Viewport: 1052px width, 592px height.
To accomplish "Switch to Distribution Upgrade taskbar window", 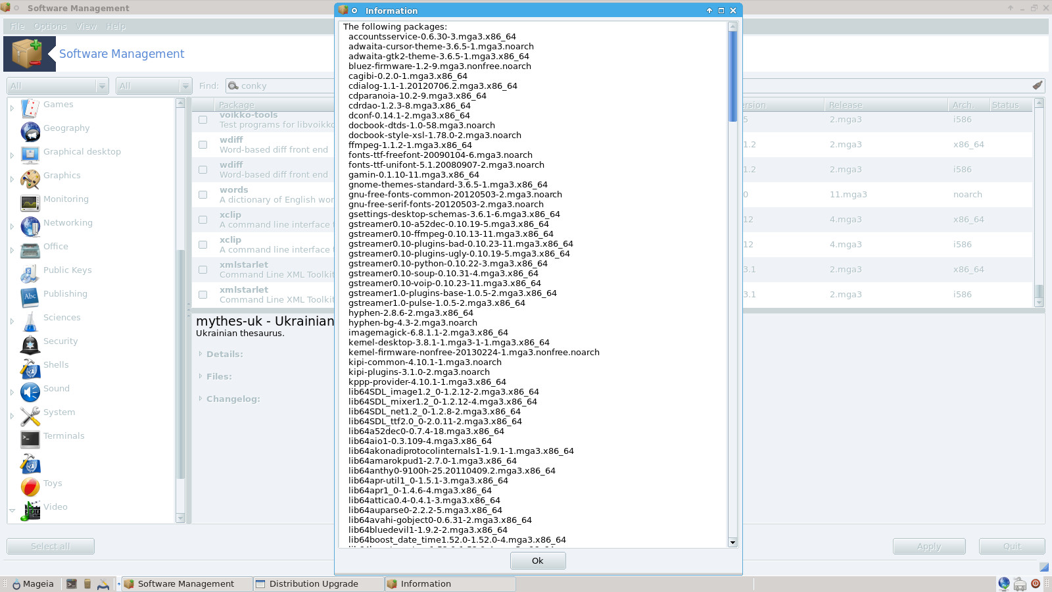I will [319, 583].
